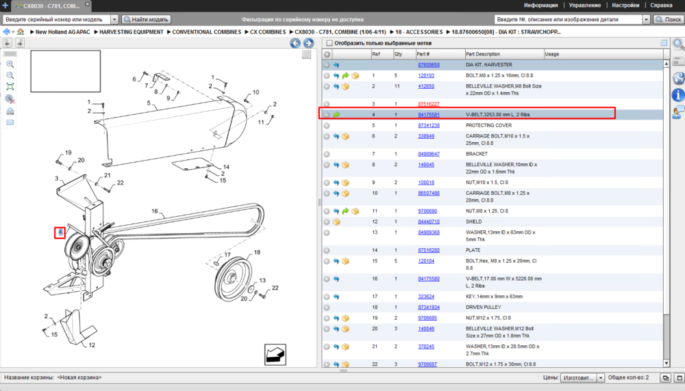
Task: Open part number link 84175580
Action: pos(429,279)
